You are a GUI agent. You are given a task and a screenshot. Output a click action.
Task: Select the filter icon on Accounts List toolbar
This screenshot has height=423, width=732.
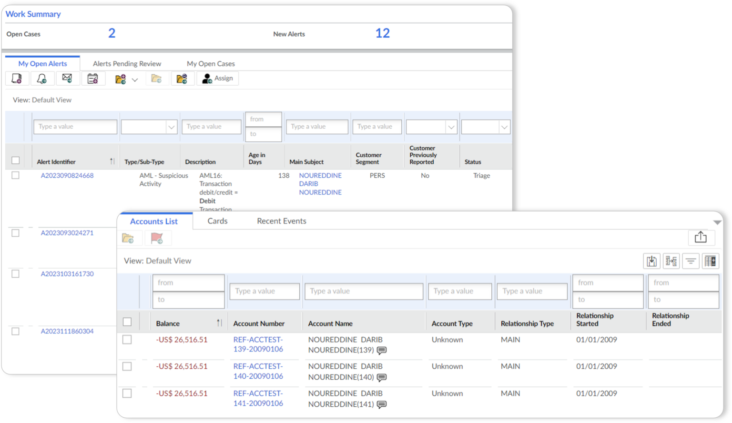coord(691,261)
